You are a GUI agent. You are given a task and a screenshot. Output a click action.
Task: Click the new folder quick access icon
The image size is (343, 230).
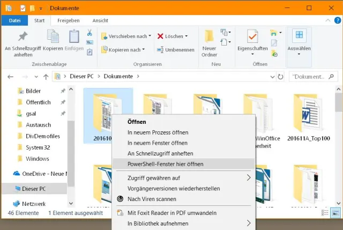[x=32, y=8]
